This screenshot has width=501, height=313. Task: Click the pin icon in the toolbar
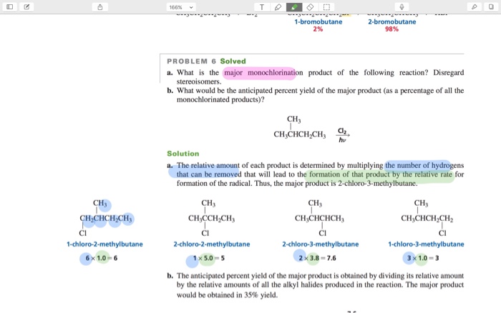475,6
